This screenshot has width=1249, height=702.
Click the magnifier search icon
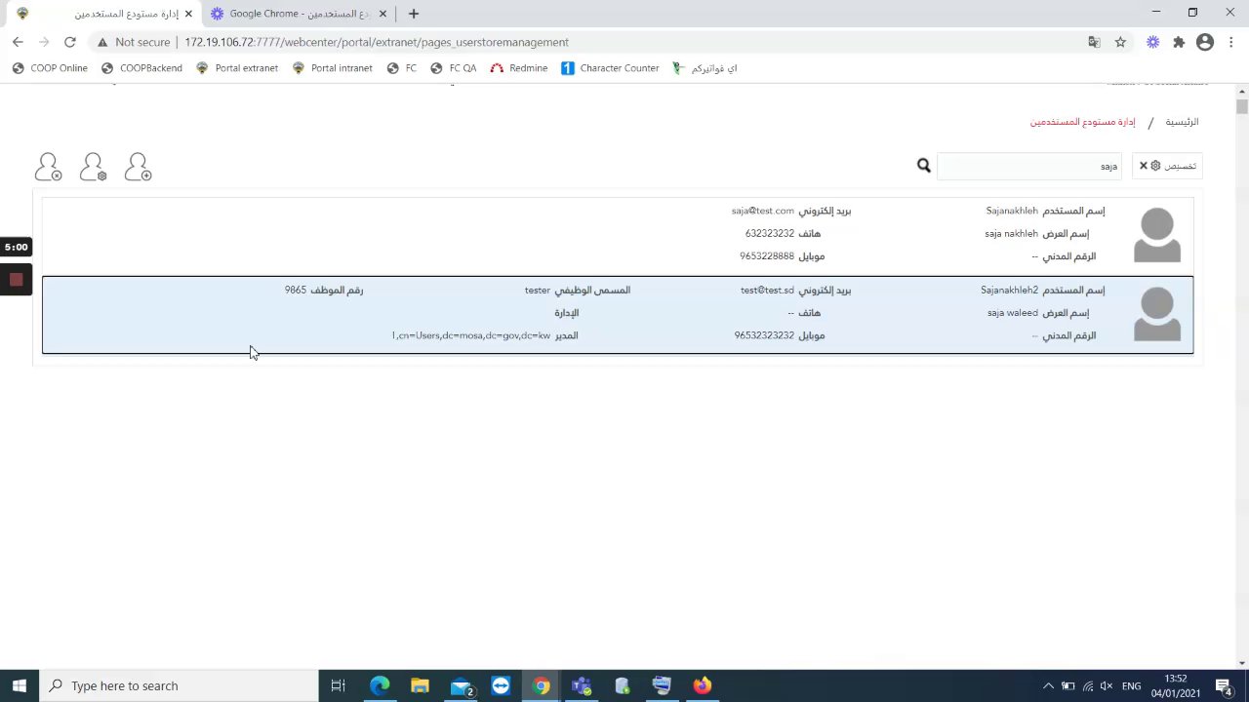(x=924, y=166)
